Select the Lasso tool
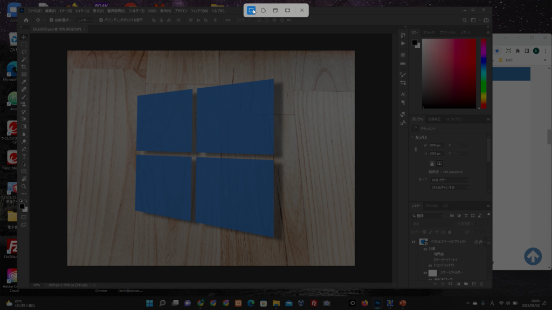The image size is (552, 310). click(24, 52)
